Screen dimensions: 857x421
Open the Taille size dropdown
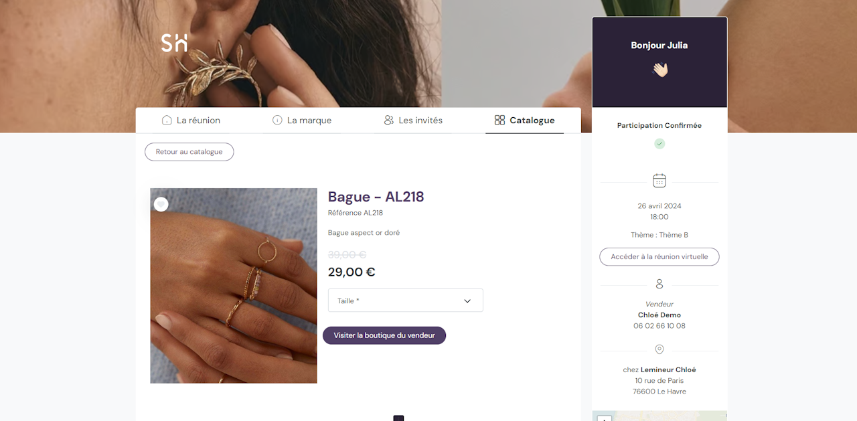pos(395,301)
